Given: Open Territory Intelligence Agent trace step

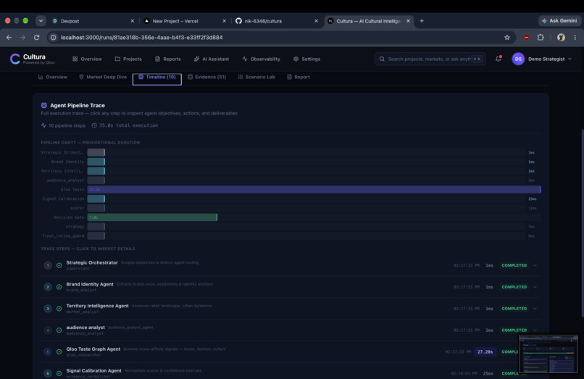Looking at the screenshot, I should point(291,309).
